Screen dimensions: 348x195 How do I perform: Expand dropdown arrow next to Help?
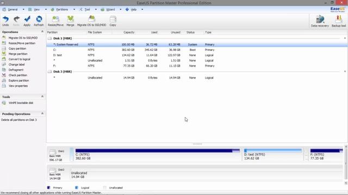(x=142, y=10)
